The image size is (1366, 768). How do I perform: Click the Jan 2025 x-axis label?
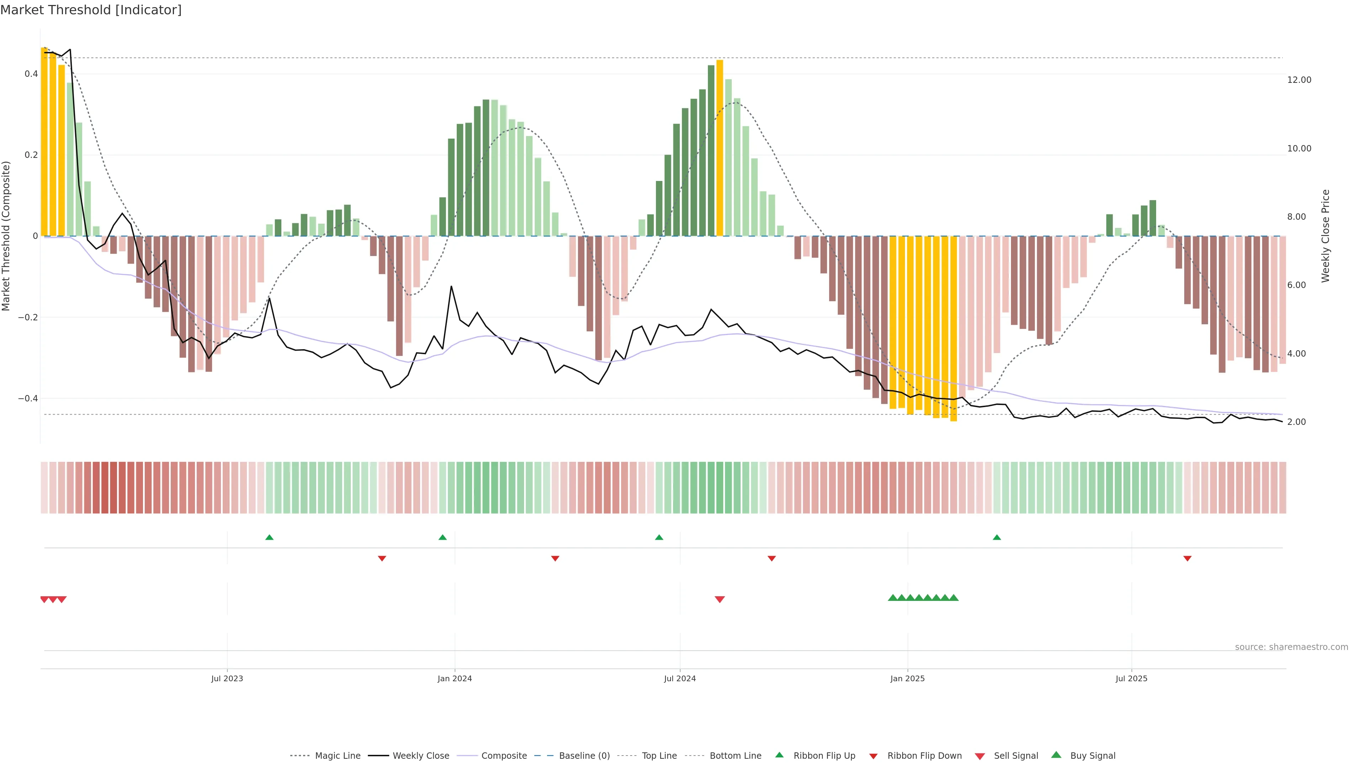tap(907, 678)
